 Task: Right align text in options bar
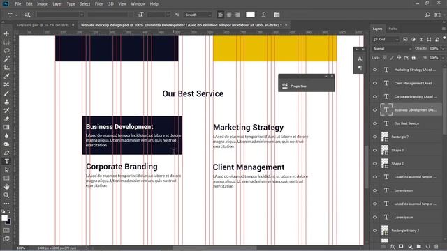coord(237,15)
